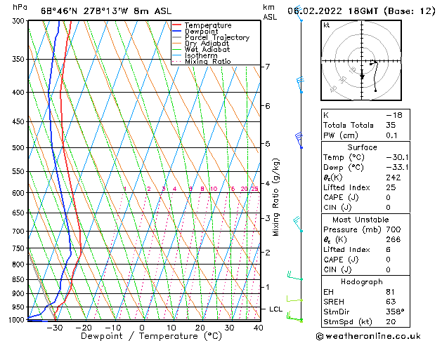Select the Wet Adiabat legend entry

207,49
